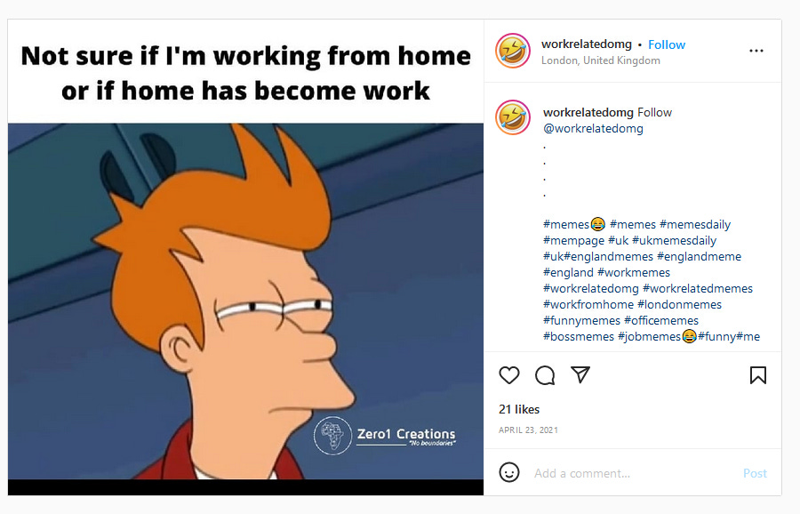Open the #officememes hashtag
Image resolution: width=800 pixels, height=514 pixels.
click(661, 320)
